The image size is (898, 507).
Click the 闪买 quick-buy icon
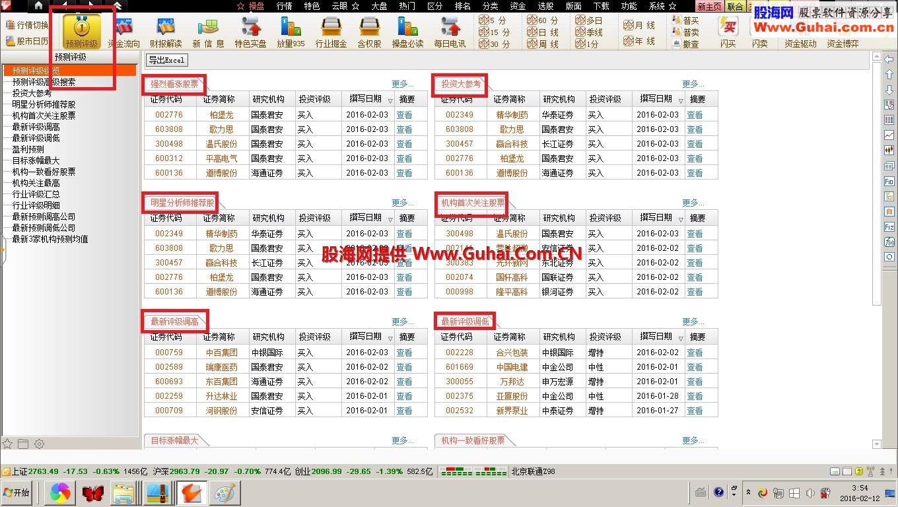coord(728,31)
